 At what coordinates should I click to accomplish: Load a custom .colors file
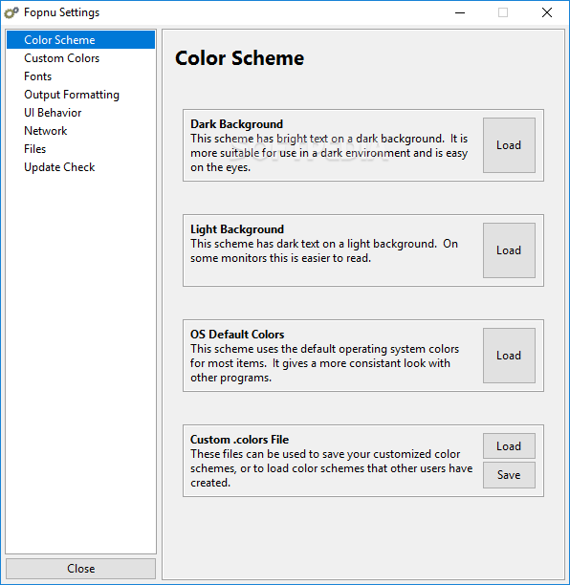(x=509, y=445)
